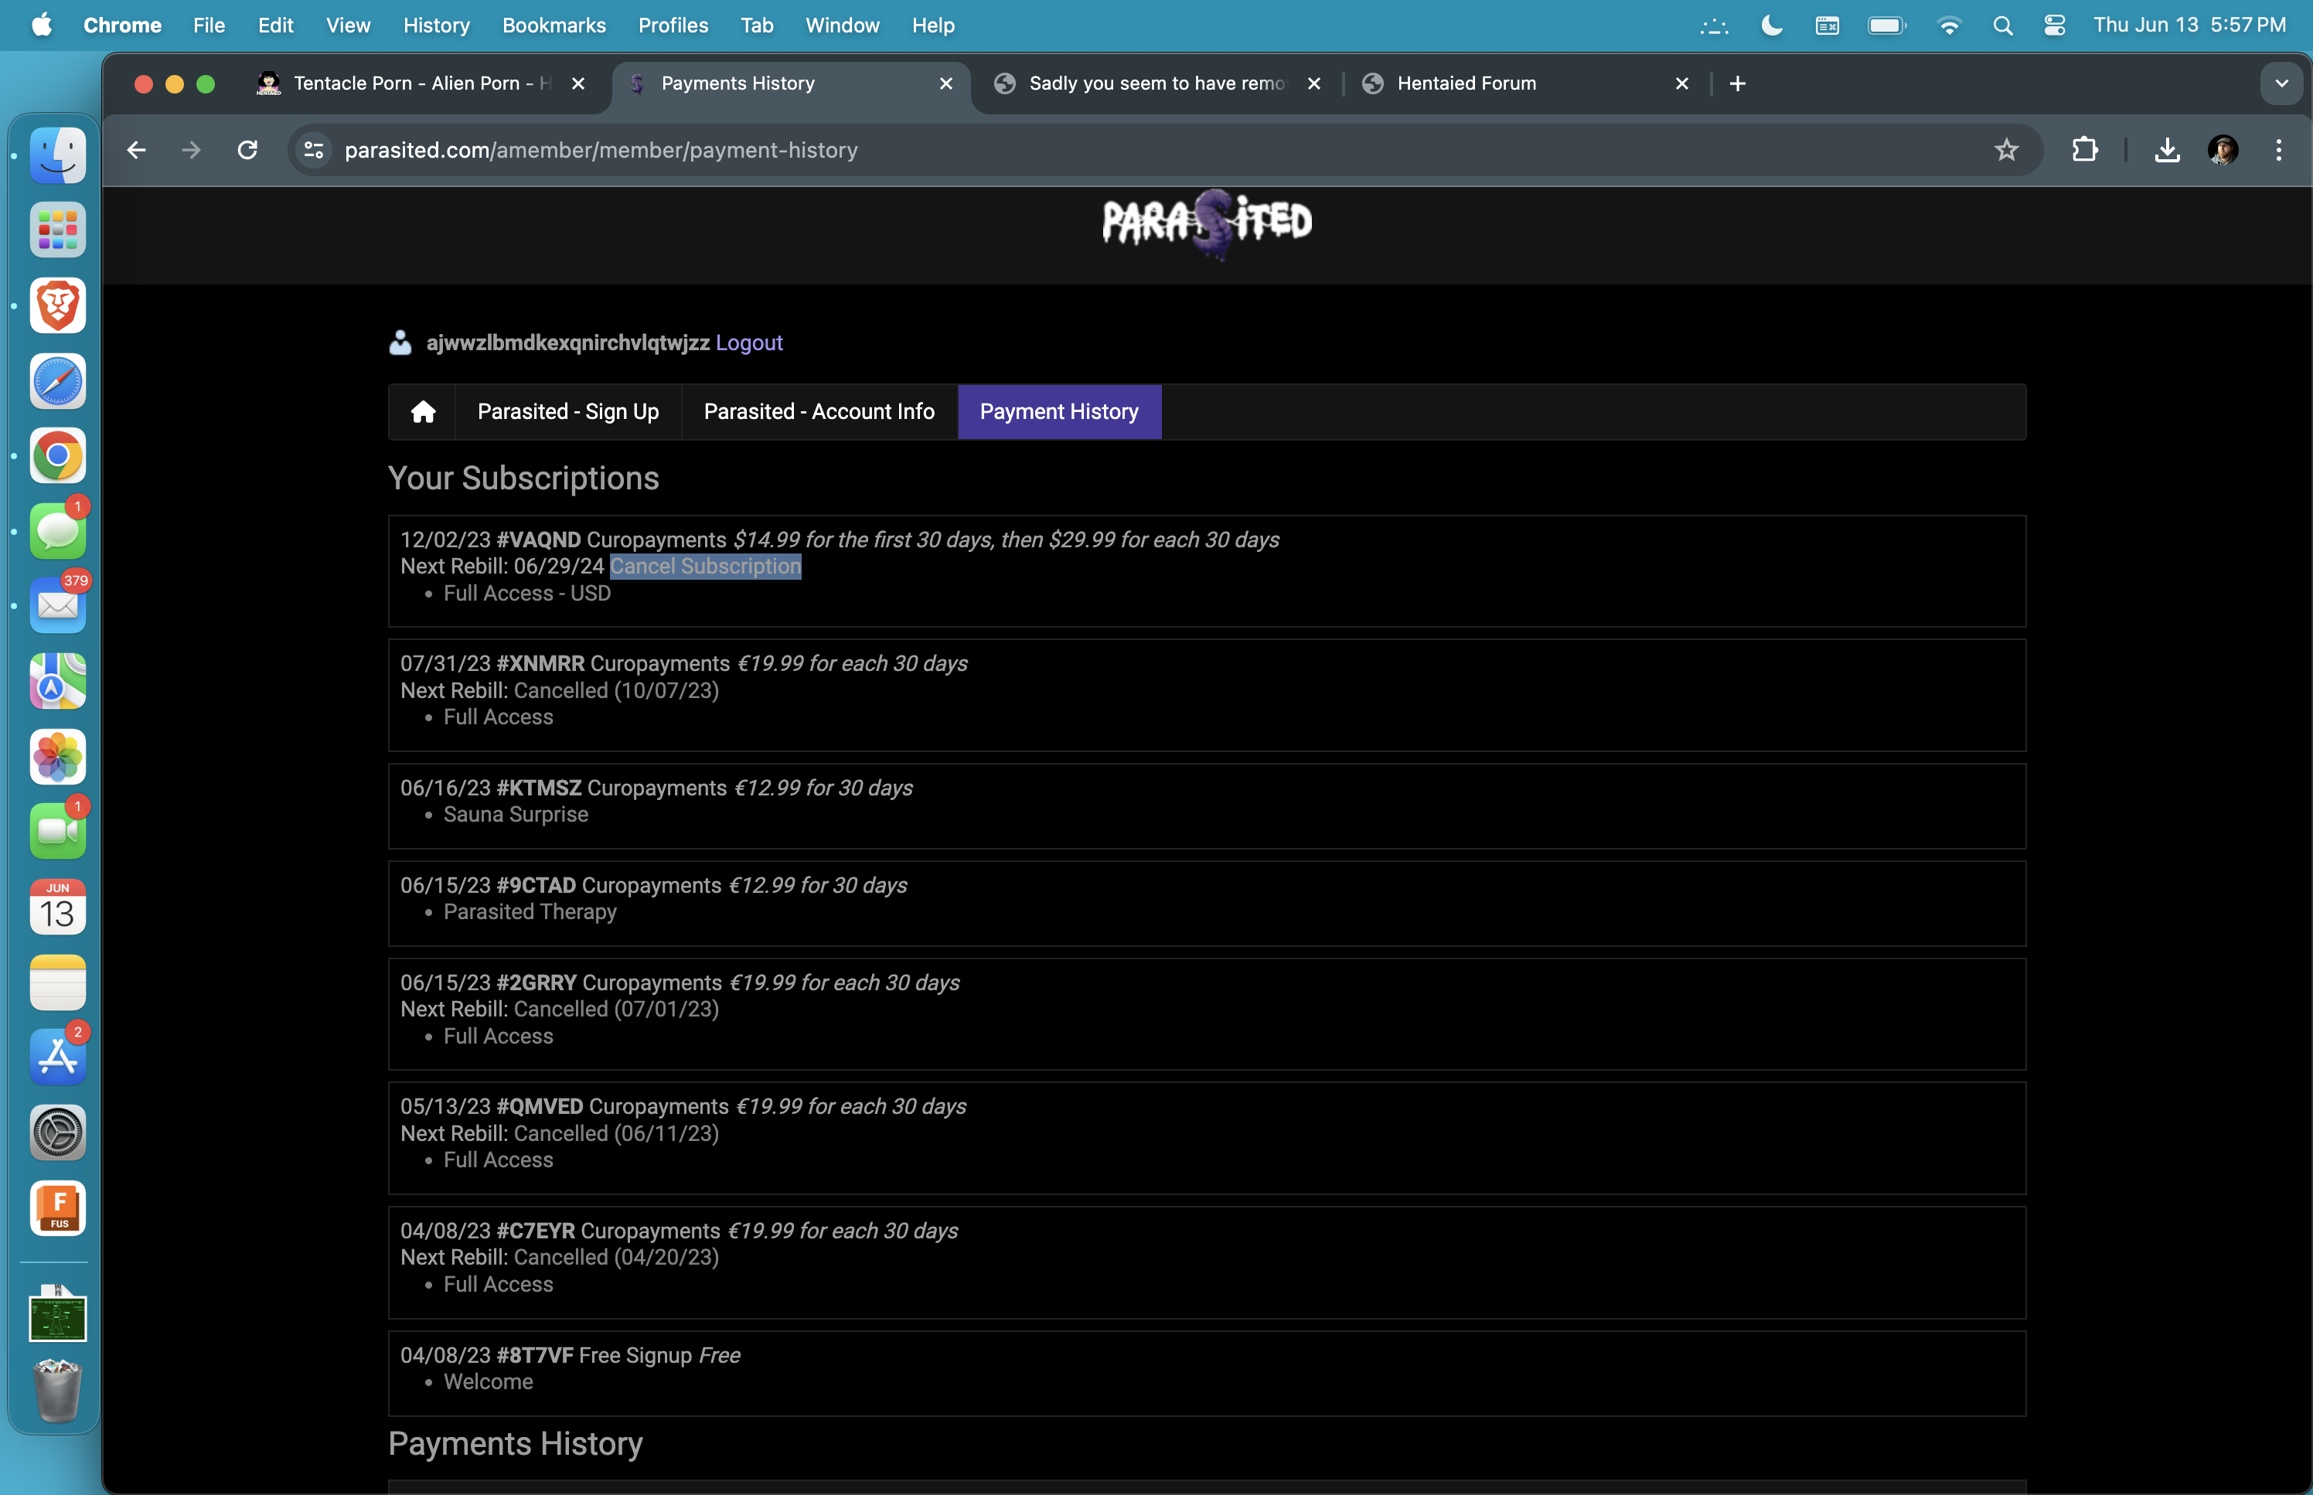Open Chrome extensions puzzle icon

pos(2084,149)
